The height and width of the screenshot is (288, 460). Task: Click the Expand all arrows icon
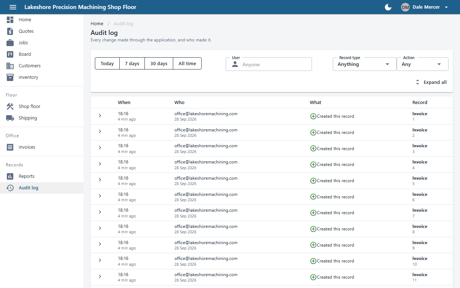[x=418, y=82]
